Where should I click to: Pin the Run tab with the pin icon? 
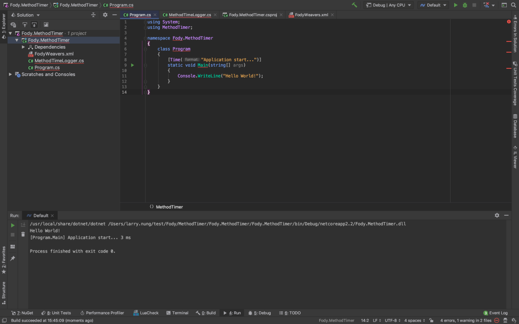tap(13, 259)
